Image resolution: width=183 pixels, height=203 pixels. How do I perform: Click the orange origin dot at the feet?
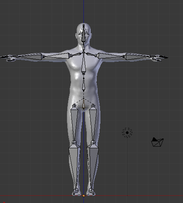[x=83, y=196]
